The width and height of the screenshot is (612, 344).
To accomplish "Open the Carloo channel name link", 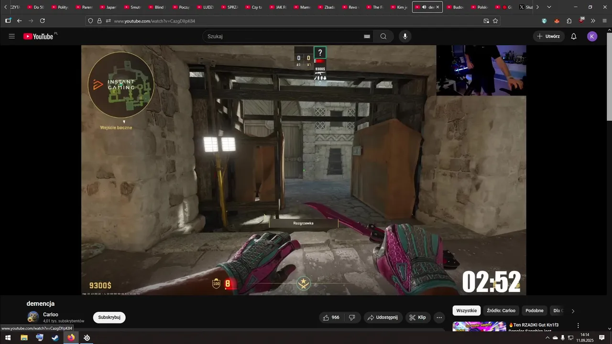I will pos(51,314).
